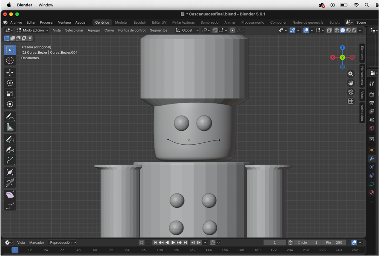Toggle the snapping magnet button
Viewport: 380px width, 257px height.
click(x=215, y=30)
